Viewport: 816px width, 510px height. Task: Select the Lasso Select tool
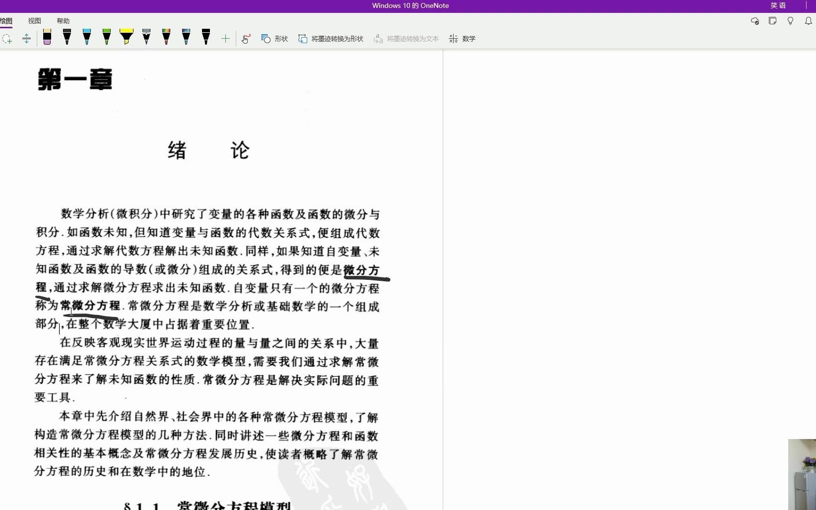coord(7,39)
